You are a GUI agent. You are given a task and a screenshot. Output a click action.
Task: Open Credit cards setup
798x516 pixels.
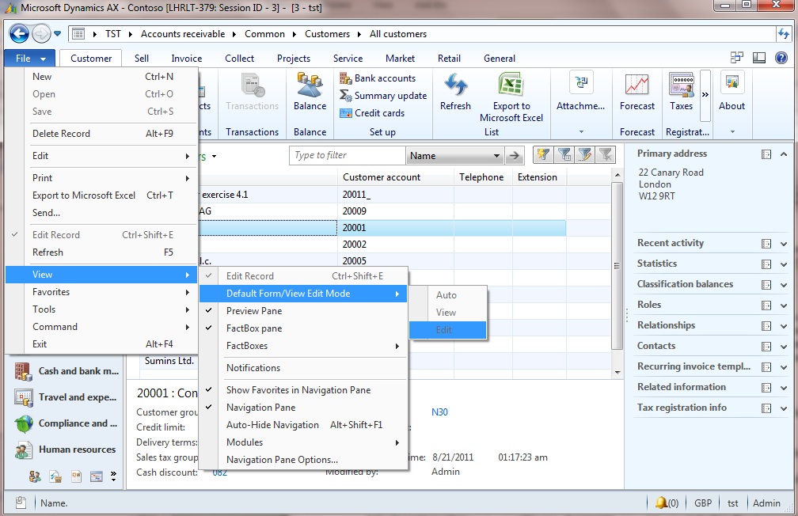pos(372,113)
